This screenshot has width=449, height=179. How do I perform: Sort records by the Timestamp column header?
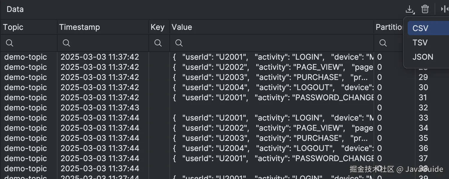(80, 27)
